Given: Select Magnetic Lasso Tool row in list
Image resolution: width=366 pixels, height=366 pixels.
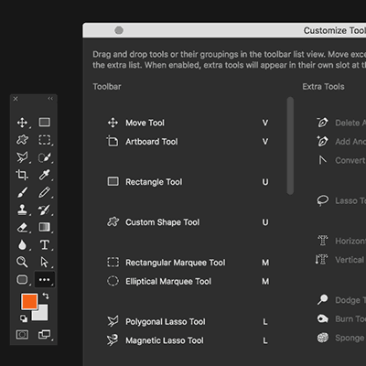Looking at the screenshot, I should tap(188, 340).
